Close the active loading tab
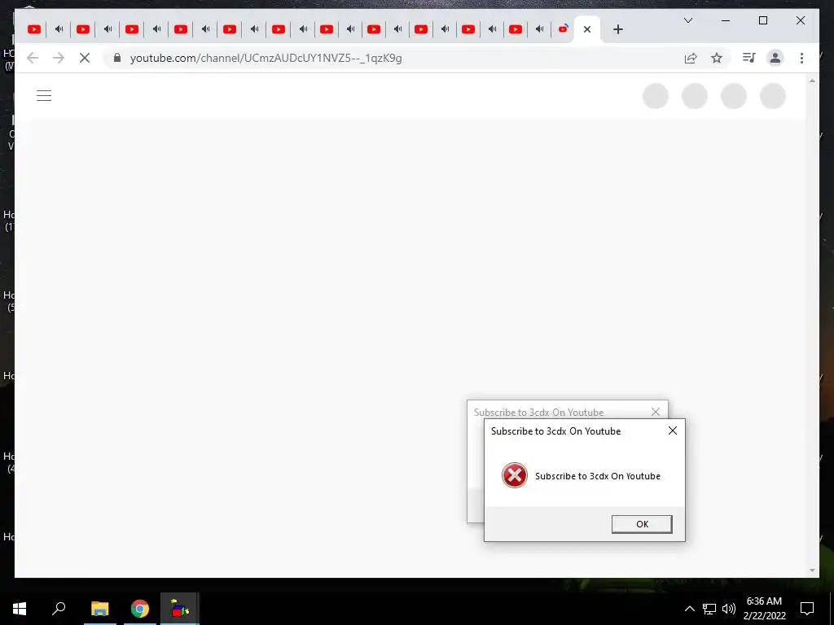This screenshot has width=834, height=625. click(587, 29)
